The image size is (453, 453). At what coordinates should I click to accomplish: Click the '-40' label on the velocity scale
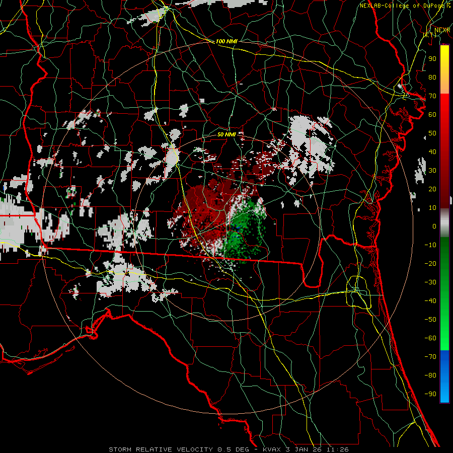[x=430, y=301]
